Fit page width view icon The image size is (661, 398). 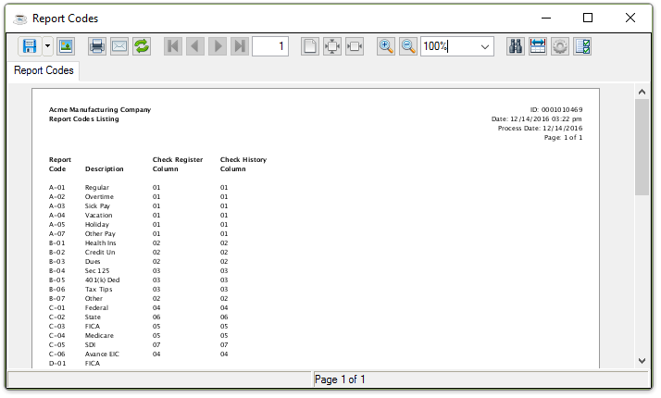(x=355, y=46)
